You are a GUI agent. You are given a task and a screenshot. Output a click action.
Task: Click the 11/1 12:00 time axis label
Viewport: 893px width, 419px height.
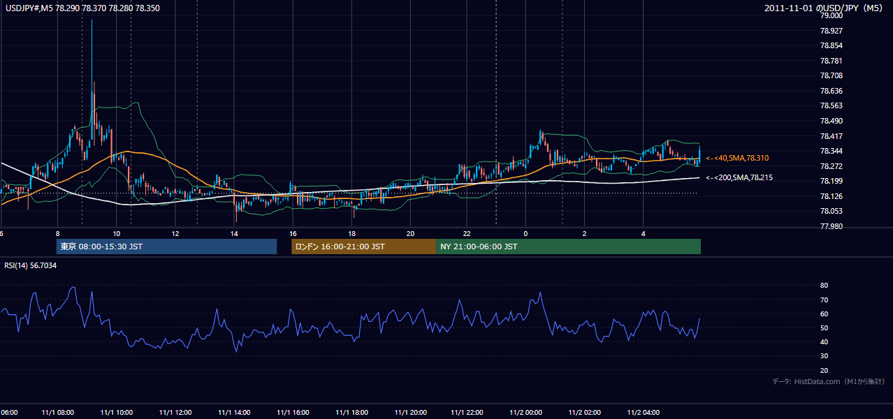coord(175,413)
